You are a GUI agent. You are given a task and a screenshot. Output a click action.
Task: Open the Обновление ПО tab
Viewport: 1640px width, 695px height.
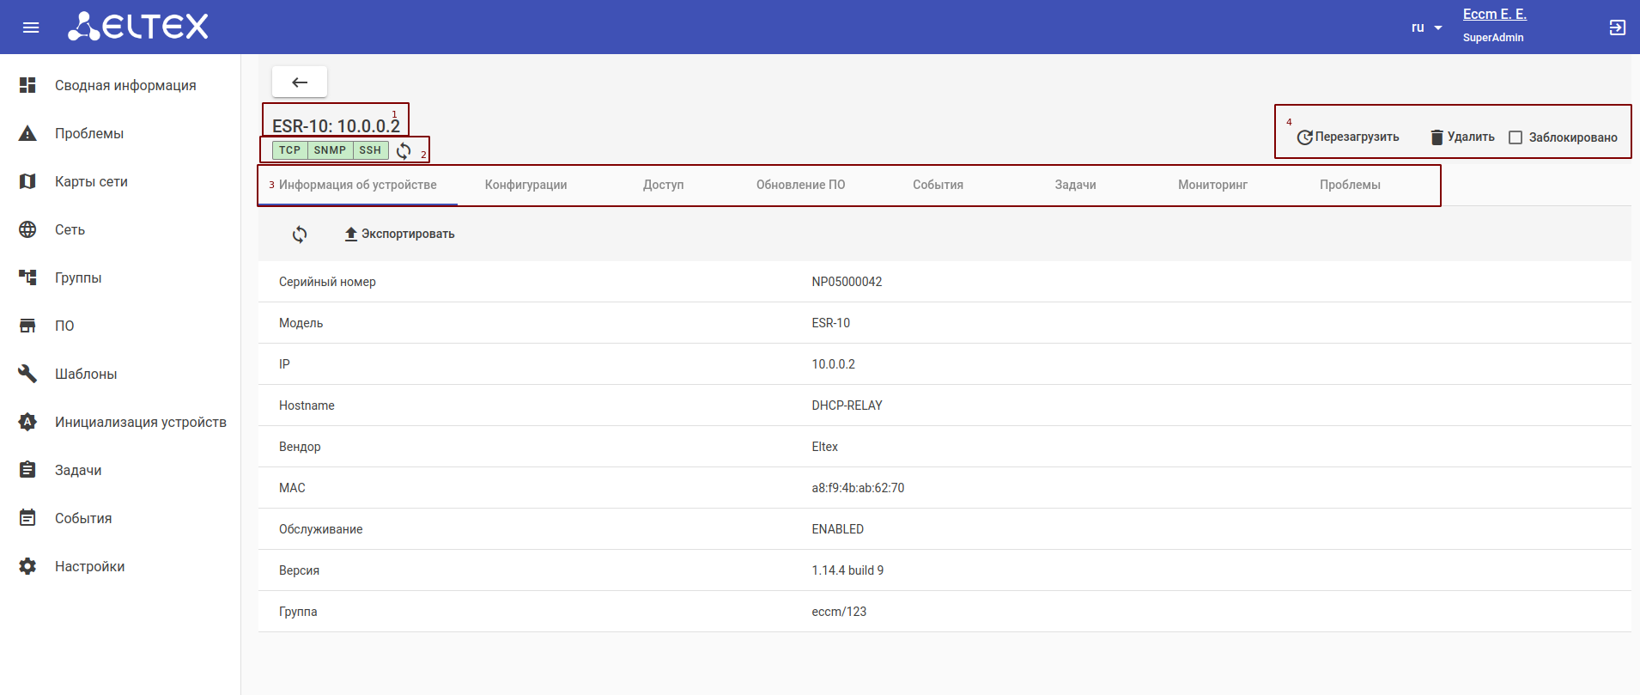point(801,185)
